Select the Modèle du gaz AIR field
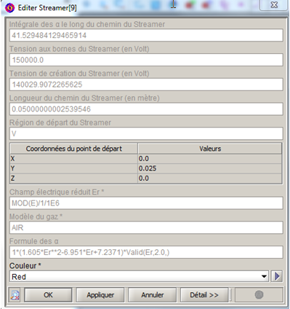The height and width of the screenshot is (309, 290). 146,227
